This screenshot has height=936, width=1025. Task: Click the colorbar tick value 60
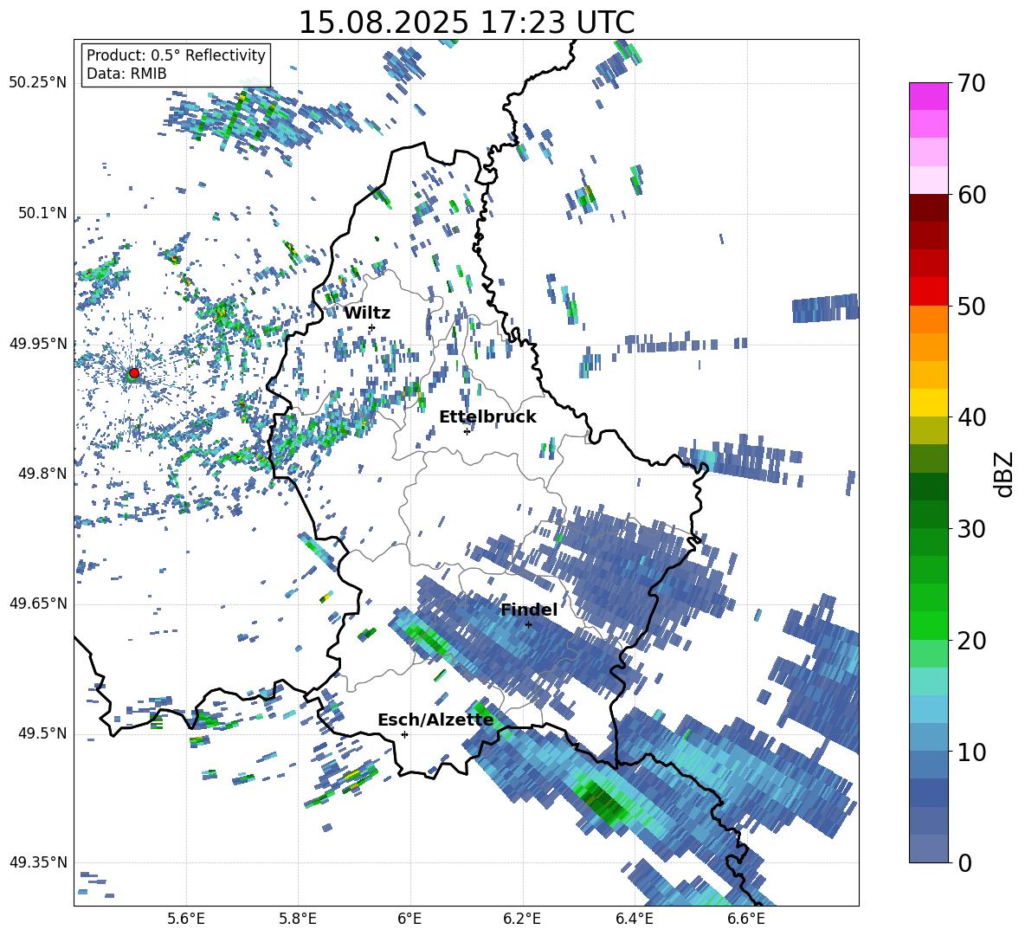click(x=971, y=195)
